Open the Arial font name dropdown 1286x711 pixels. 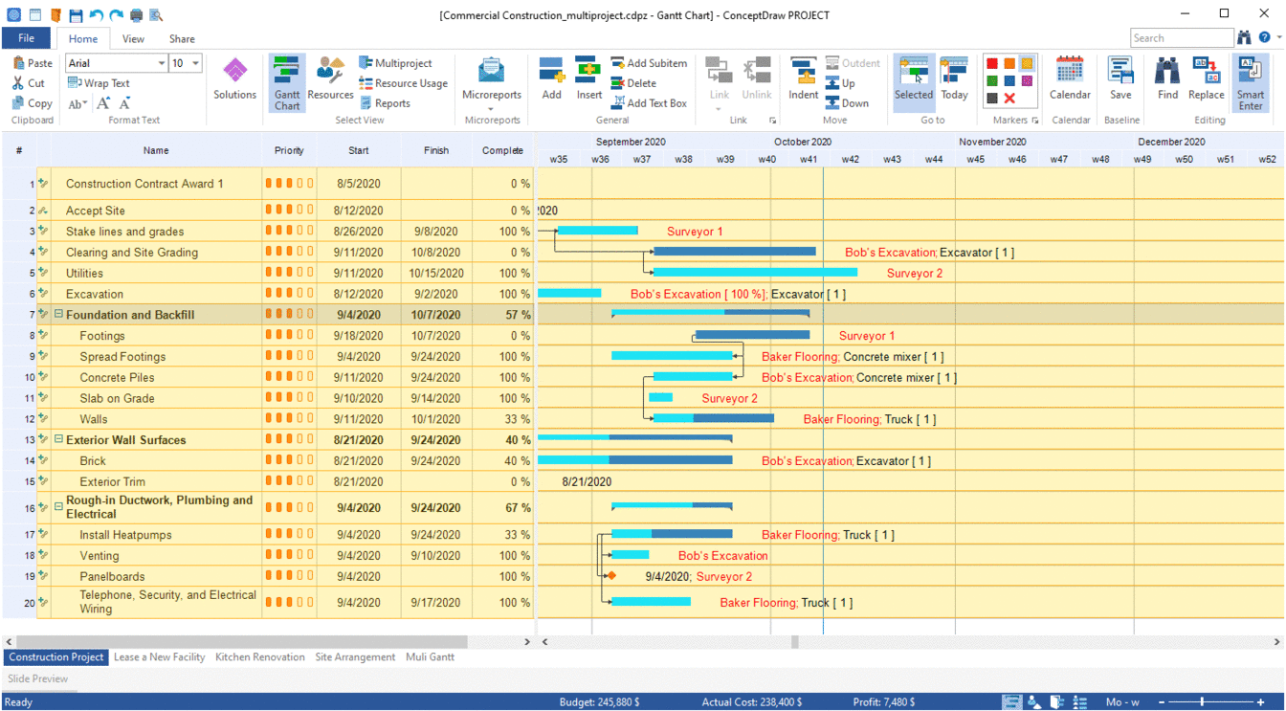coord(161,63)
